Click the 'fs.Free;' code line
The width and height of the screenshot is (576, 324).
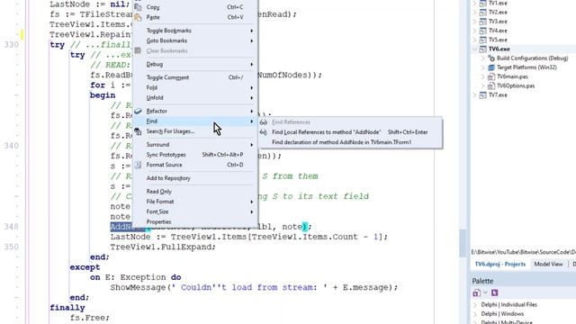[90, 318]
